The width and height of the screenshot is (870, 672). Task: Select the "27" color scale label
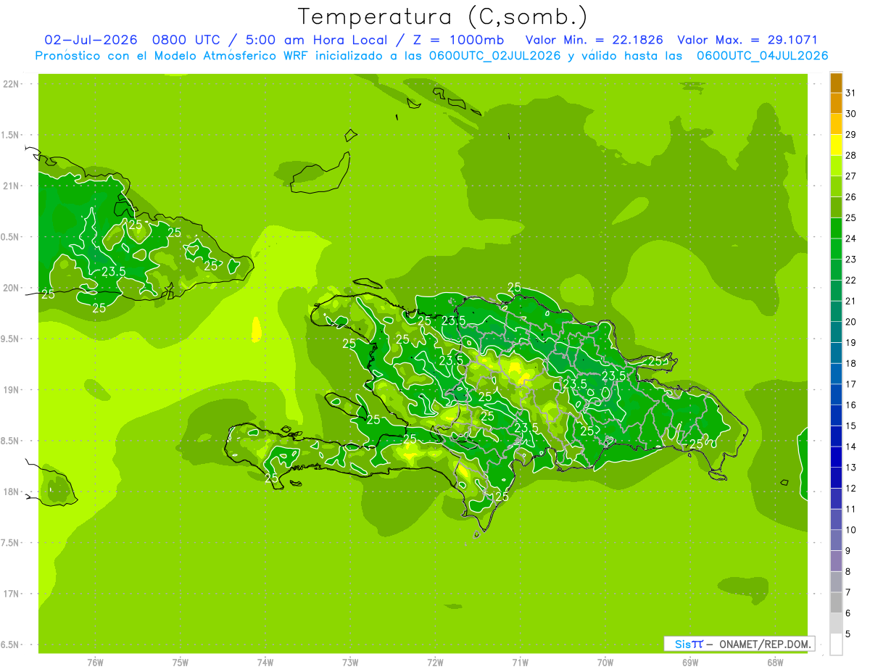coord(850,176)
